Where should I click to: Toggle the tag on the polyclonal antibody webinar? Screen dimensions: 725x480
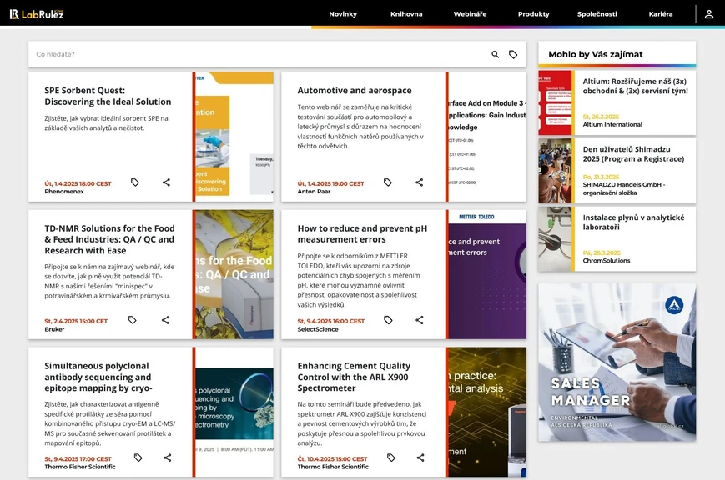click(137, 457)
